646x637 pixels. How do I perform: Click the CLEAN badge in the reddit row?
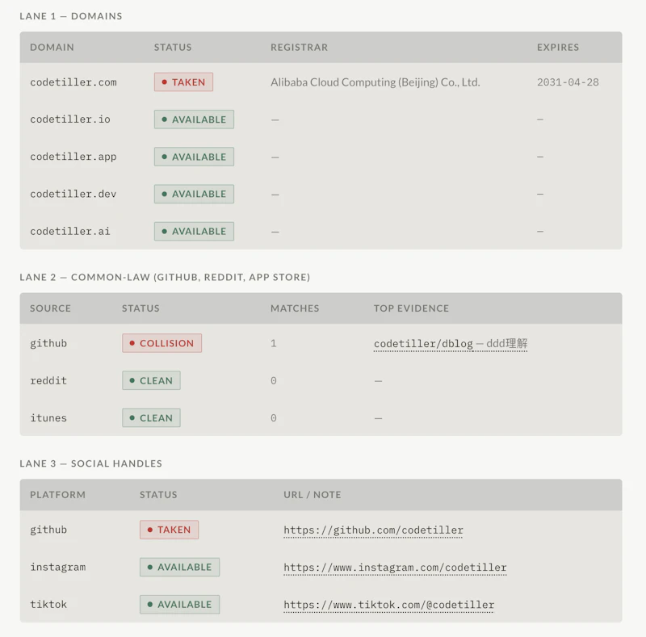151,380
